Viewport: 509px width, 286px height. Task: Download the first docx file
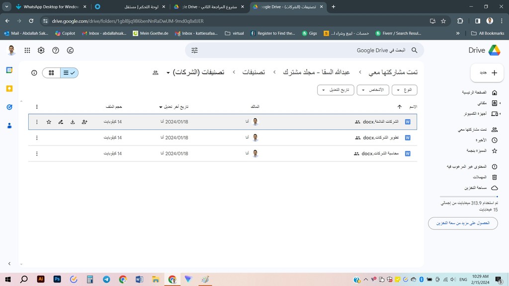[73, 122]
